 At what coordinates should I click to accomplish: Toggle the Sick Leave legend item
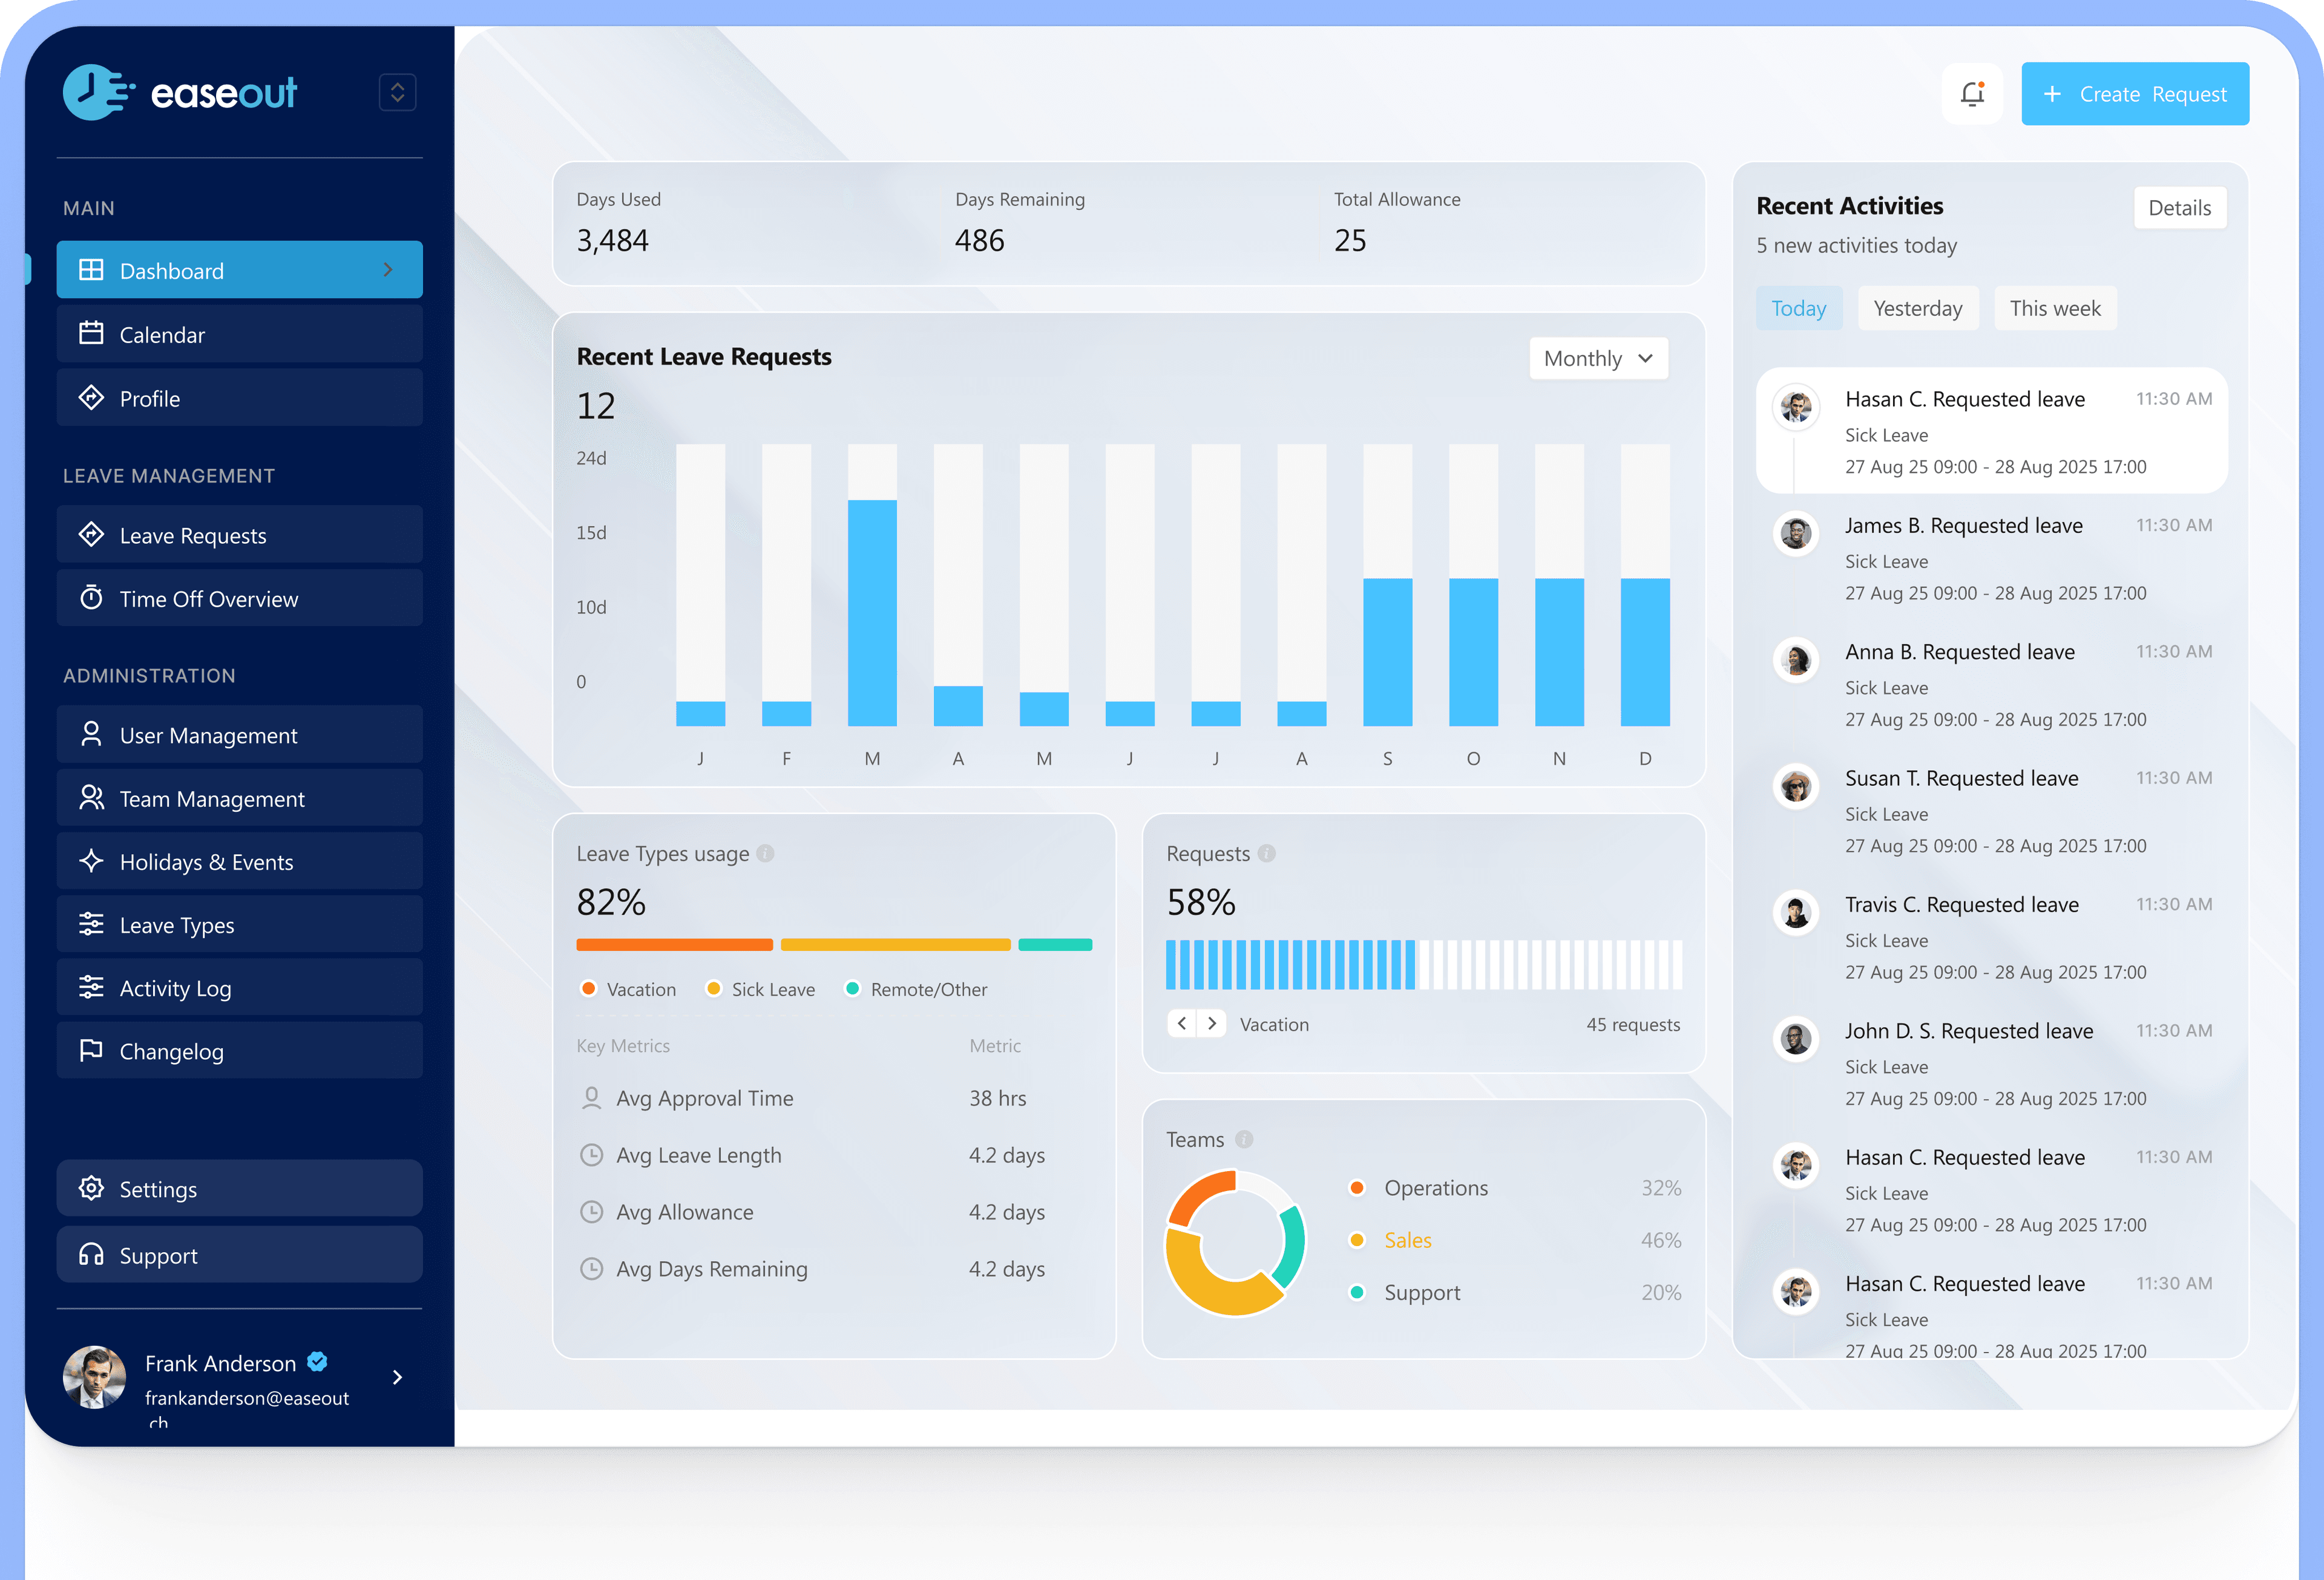[760, 988]
